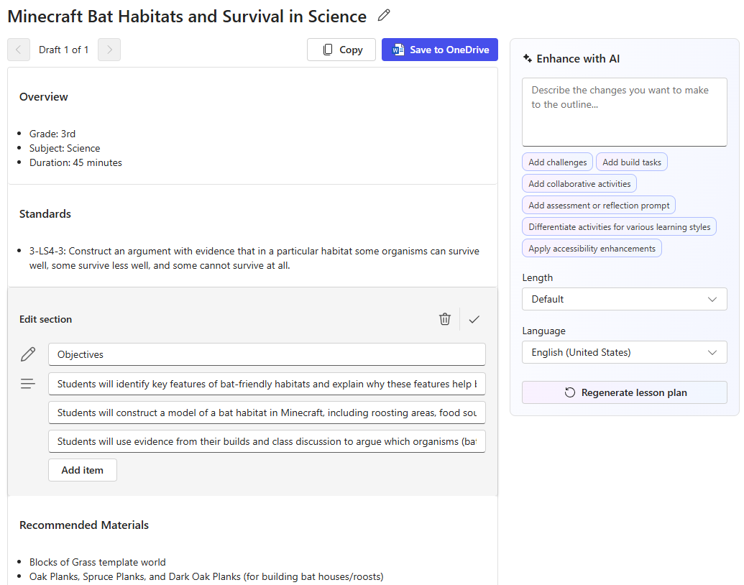The image size is (744, 585).
Task: Click the Objectives section title field
Action: click(267, 354)
